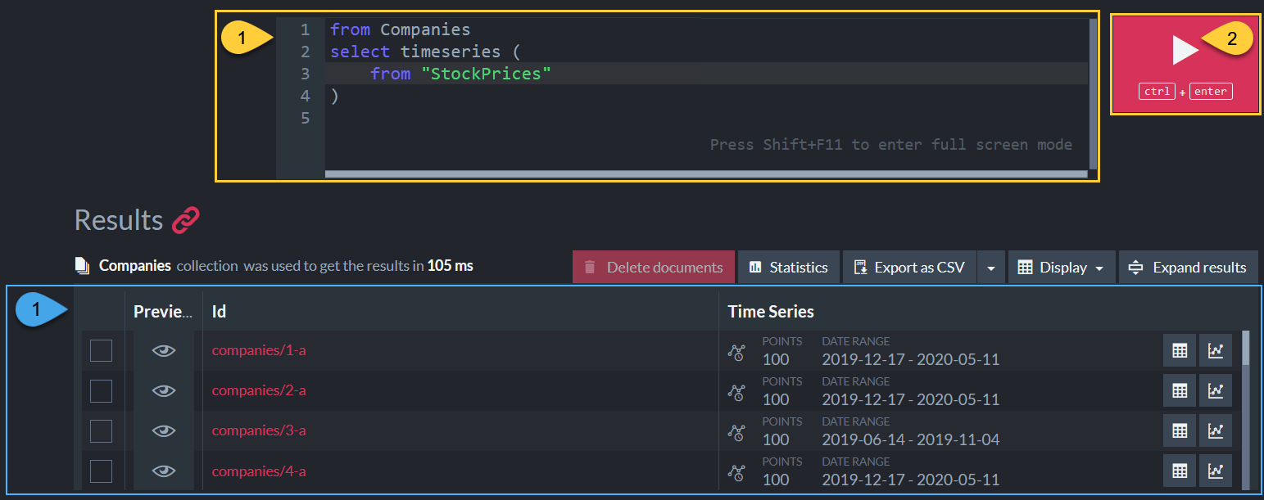Screen dimensions: 1264x500
Task: Open the companies/4-a document link
Action: [x=259, y=471]
